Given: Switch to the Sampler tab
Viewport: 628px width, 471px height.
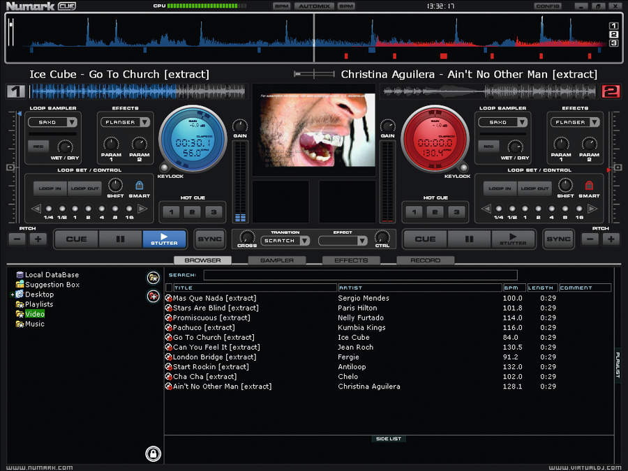Looking at the screenshot, I should (277, 260).
